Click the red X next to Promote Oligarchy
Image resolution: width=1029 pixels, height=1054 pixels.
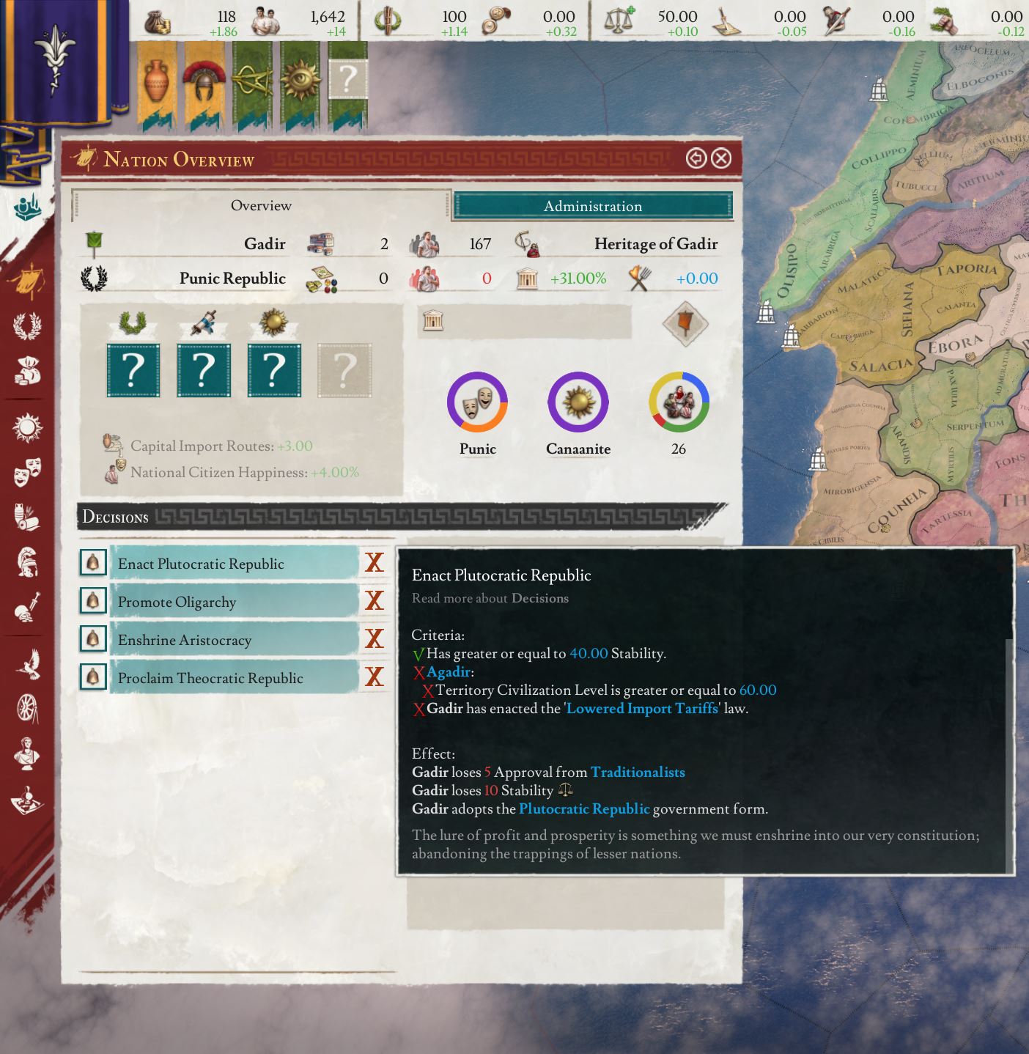point(375,601)
